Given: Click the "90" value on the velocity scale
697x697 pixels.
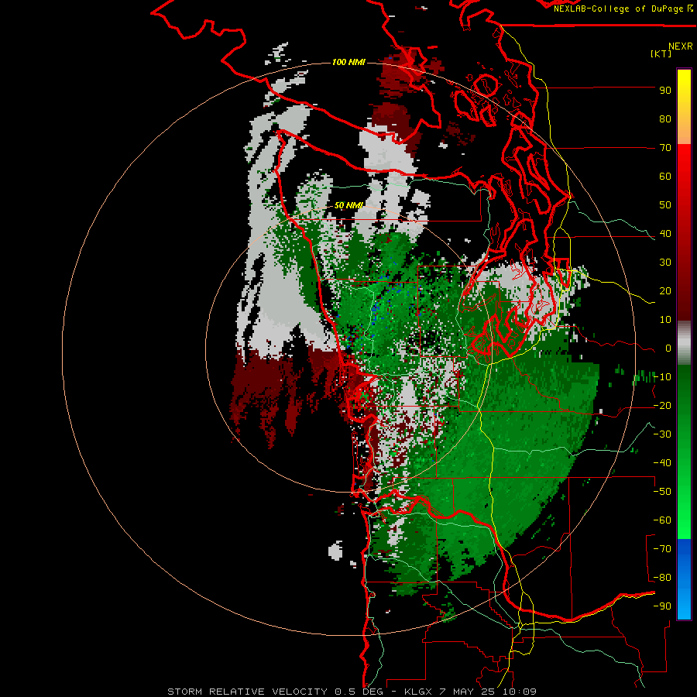Looking at the screenshot, I should pos(665,91).
